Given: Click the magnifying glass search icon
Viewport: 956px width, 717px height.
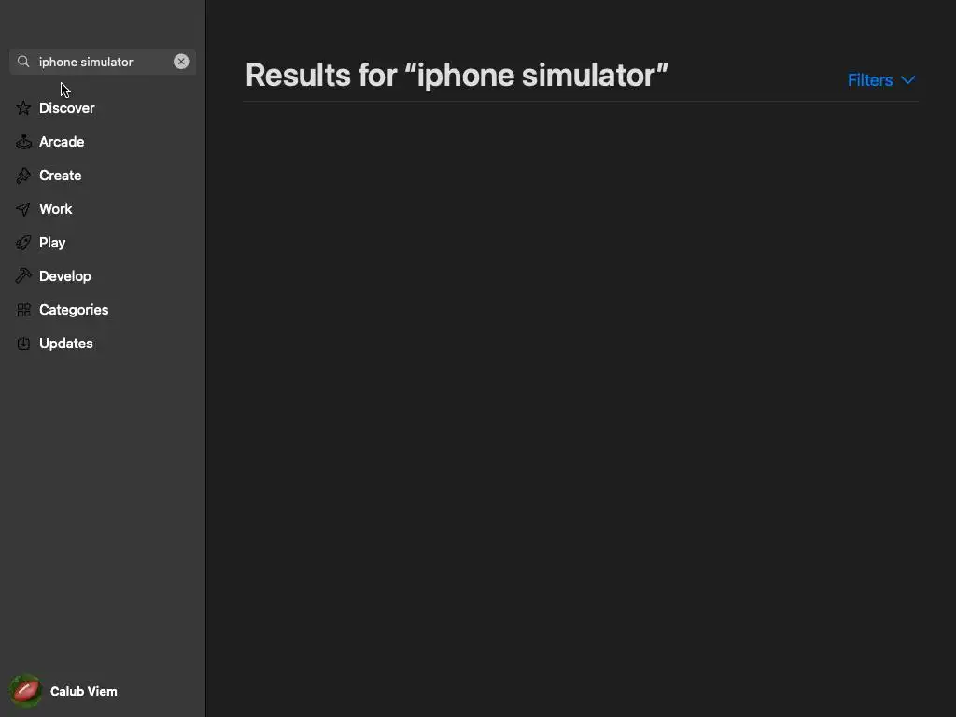Looking at the screenshot, I should click(23, 62).
